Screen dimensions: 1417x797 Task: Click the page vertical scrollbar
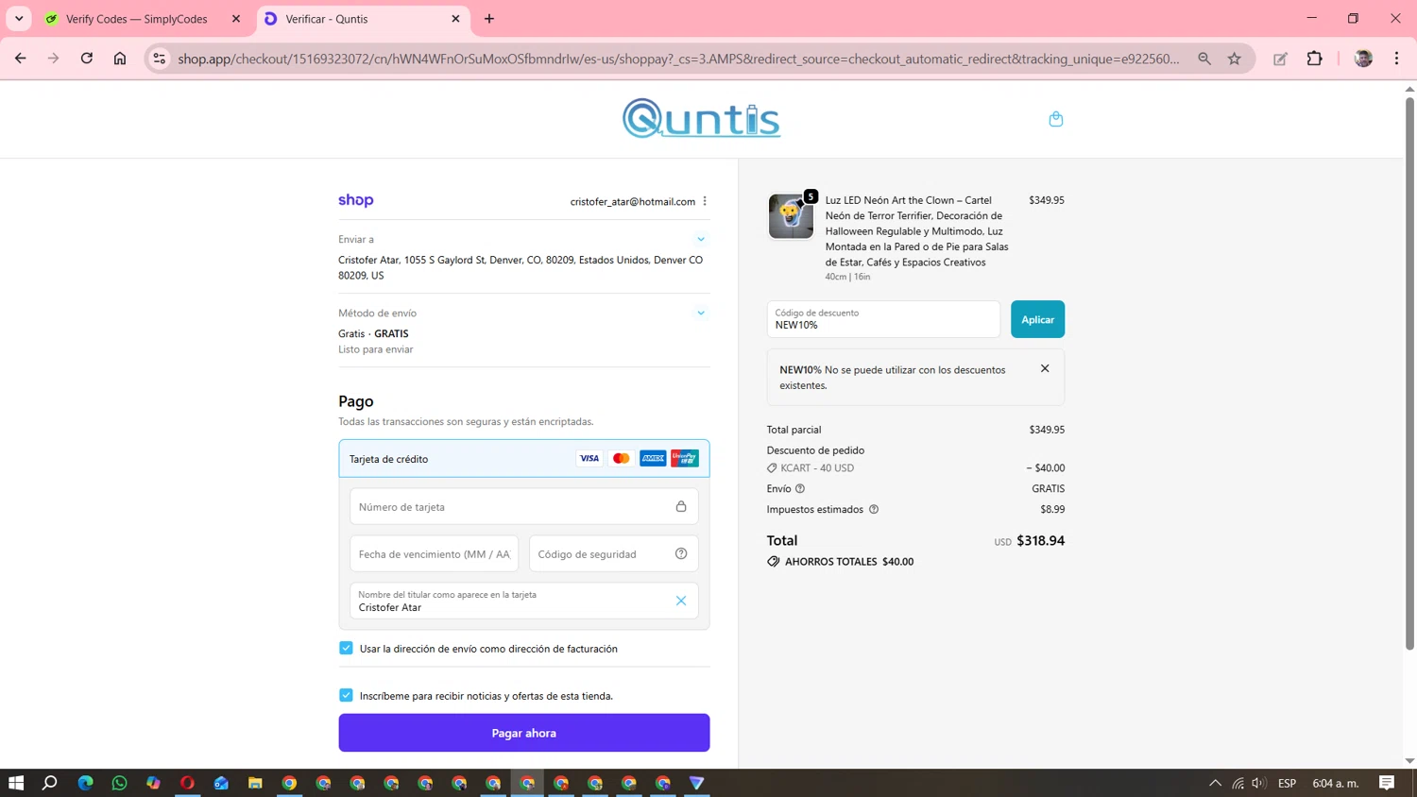coord(1409,372)
